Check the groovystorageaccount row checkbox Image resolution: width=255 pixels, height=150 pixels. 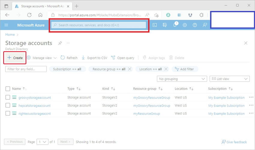7,97
